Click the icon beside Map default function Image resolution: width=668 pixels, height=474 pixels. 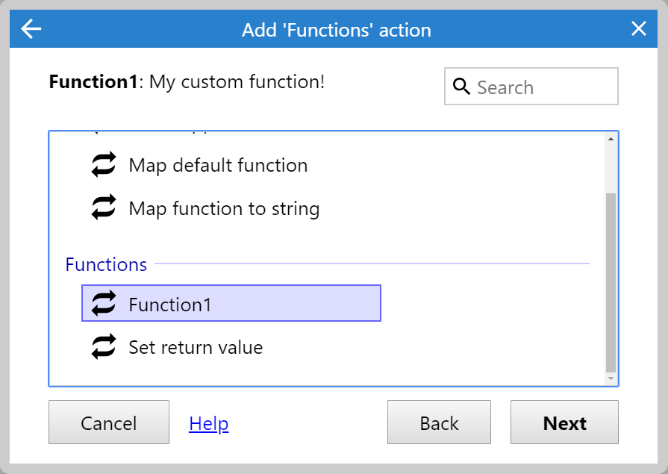(104, 165)
